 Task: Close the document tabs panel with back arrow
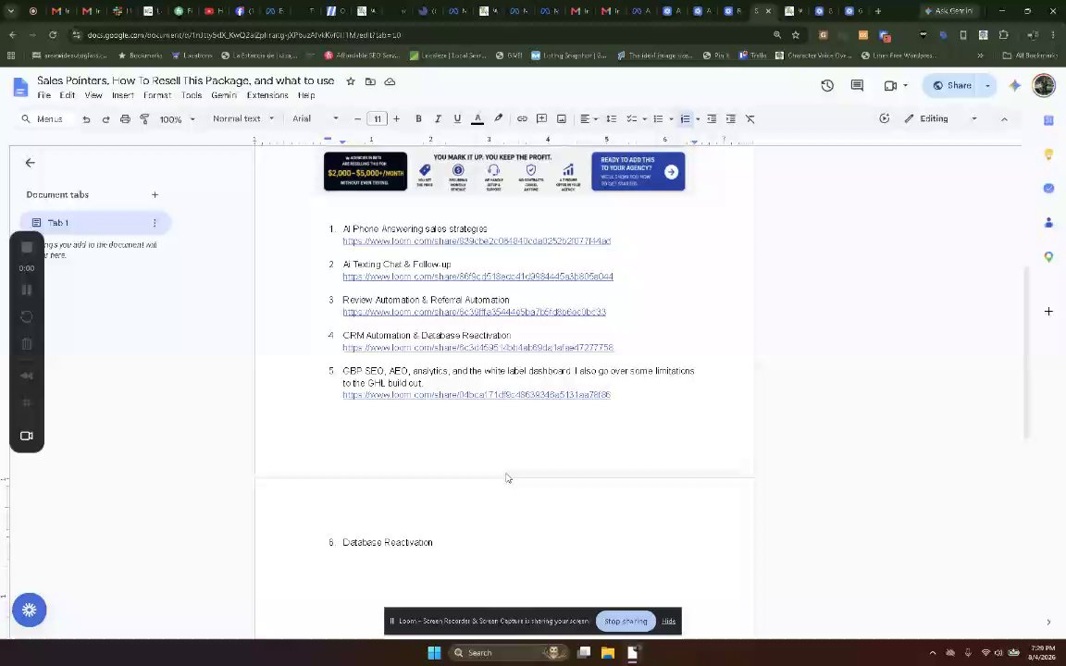coord(30,163)
